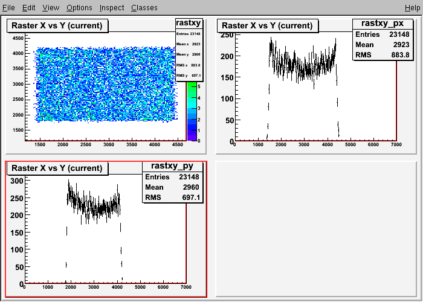Select the rastxy statistics box
Screen dimensions: 423x302
click(x=189, y=50)
